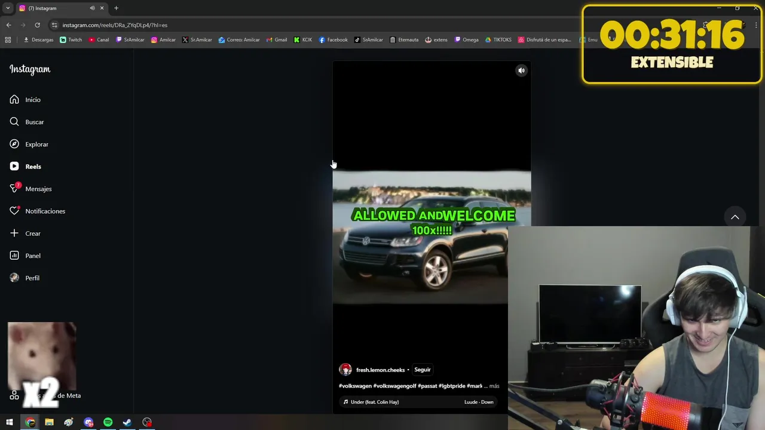The image size is (765, 430).
Task: Open Omega Twitch bookmark
Action: point(467,40)
